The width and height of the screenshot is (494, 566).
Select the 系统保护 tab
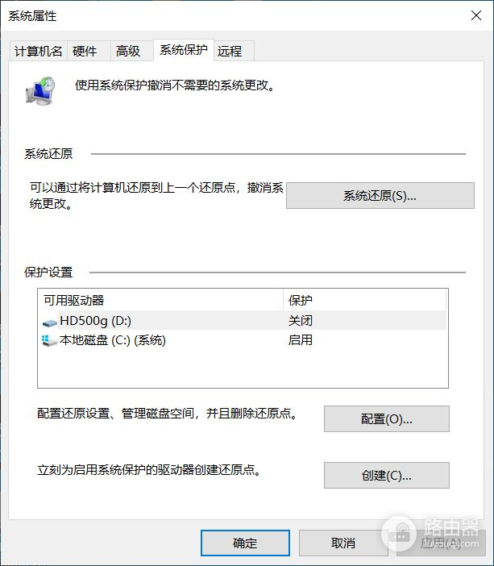pos(183,50)
